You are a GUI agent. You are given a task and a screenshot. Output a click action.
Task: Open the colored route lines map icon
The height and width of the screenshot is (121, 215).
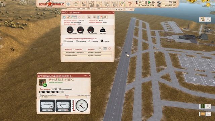point(122,4)
